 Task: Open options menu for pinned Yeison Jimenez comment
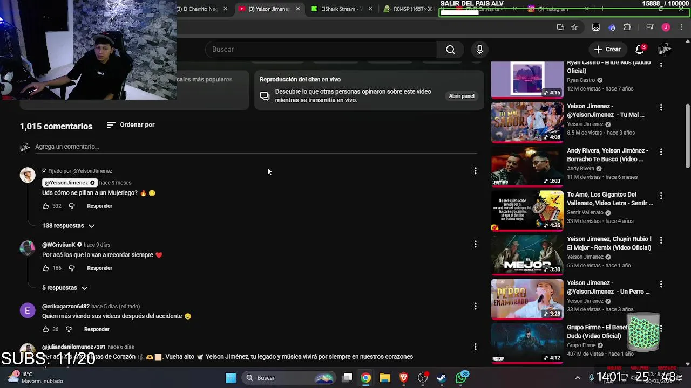coord(475,171)
